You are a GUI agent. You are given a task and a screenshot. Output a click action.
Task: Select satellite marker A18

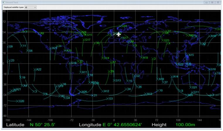(x=142, y=58)
